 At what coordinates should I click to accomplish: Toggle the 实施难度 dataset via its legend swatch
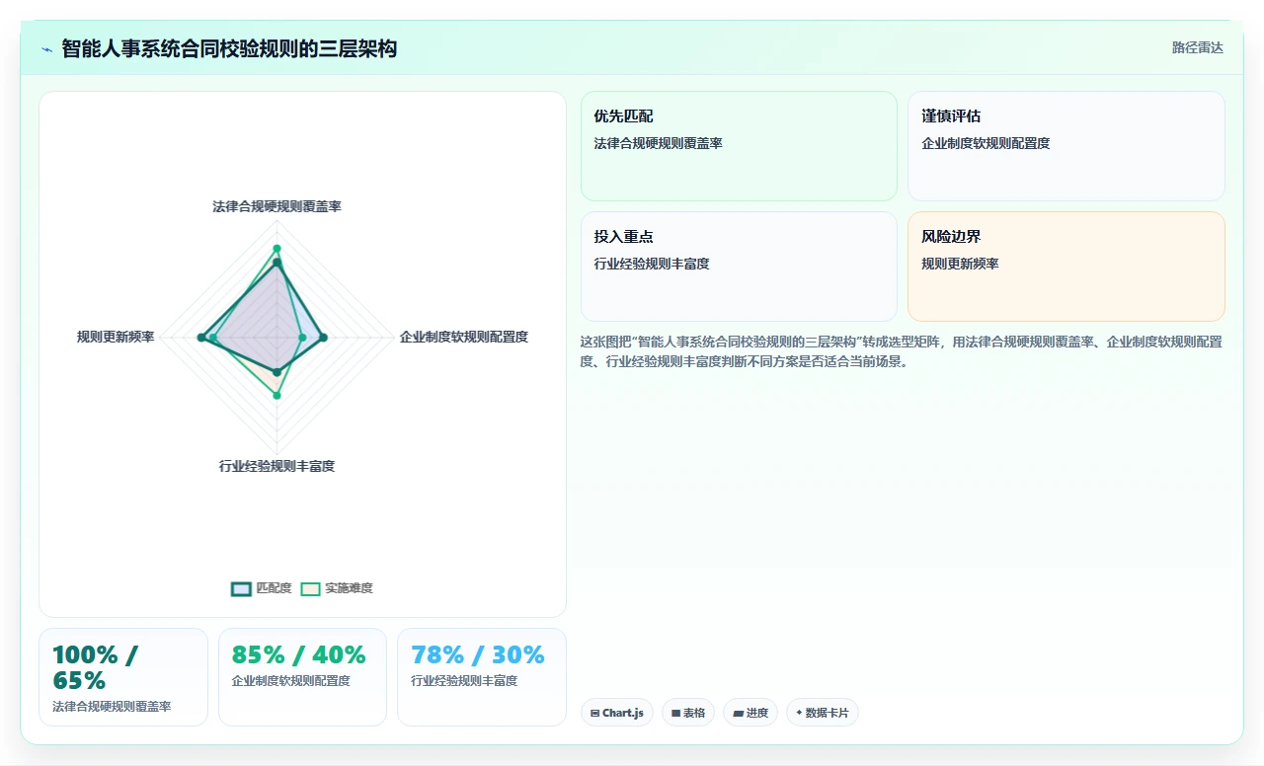point(310,588)
